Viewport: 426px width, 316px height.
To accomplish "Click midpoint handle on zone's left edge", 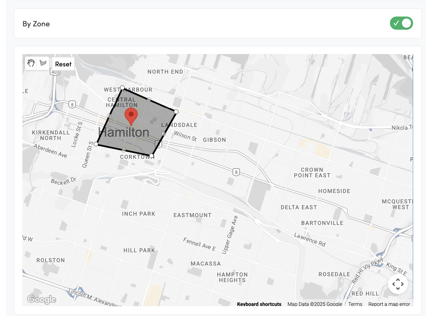I will [x=109, y=116].
